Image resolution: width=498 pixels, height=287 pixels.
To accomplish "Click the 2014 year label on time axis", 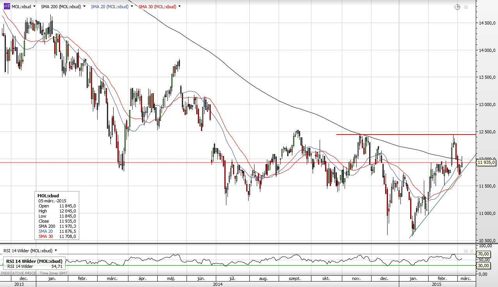I will click(217, 284).
